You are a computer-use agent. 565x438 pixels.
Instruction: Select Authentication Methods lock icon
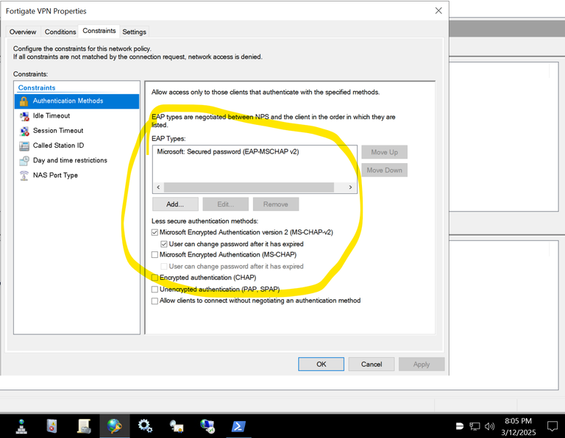coord(24,101)
